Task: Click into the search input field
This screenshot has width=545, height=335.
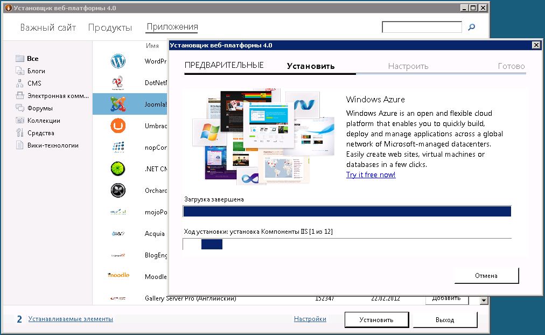Action: pyautogui.click(x=422, y=27)
